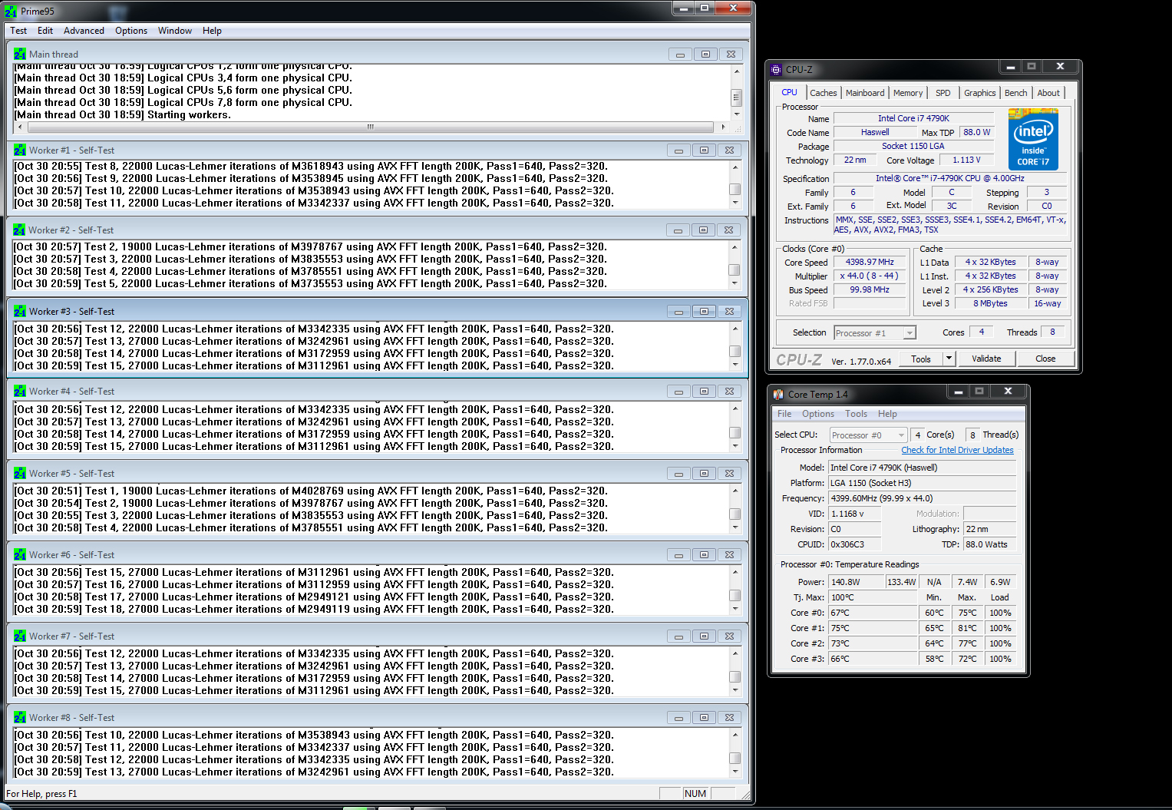Open the Edit menu in Prime95
1172x810 pixels.
[45, 31]
